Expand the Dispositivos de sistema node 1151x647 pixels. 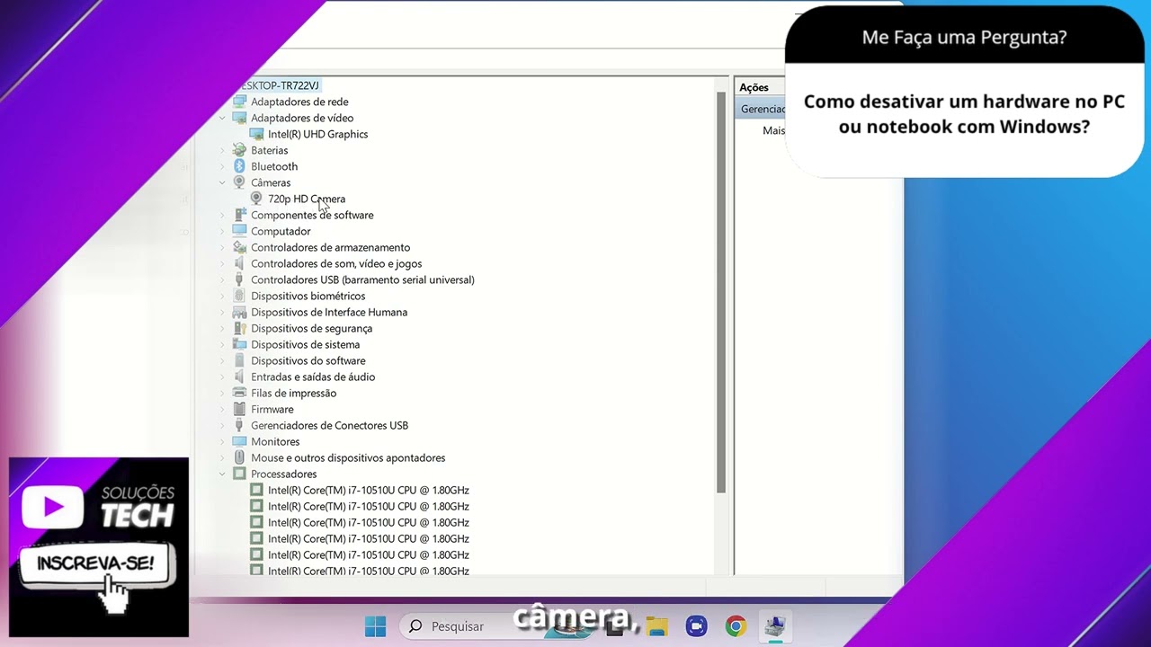click(x=222, y=344)
